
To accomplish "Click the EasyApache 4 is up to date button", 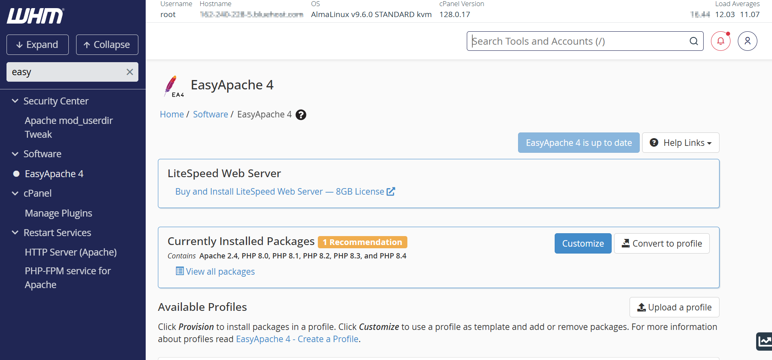I will [579, 143].
